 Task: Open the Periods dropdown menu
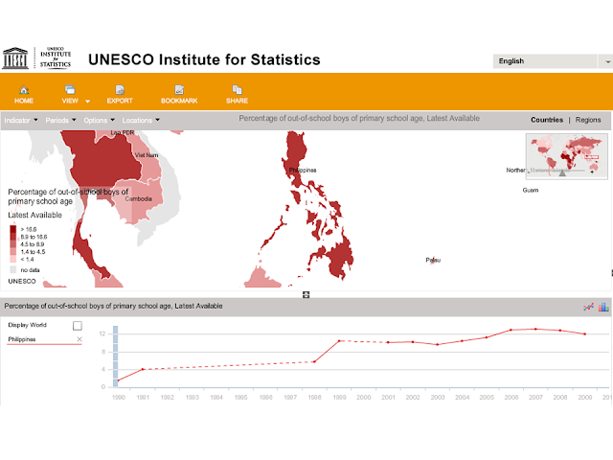click(x=60, y=120)
